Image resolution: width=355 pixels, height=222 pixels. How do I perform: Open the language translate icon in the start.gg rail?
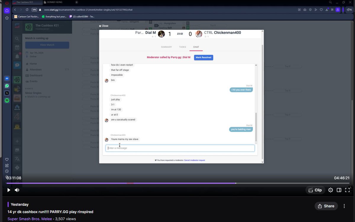pyautogui.click(x=17, y=159)
